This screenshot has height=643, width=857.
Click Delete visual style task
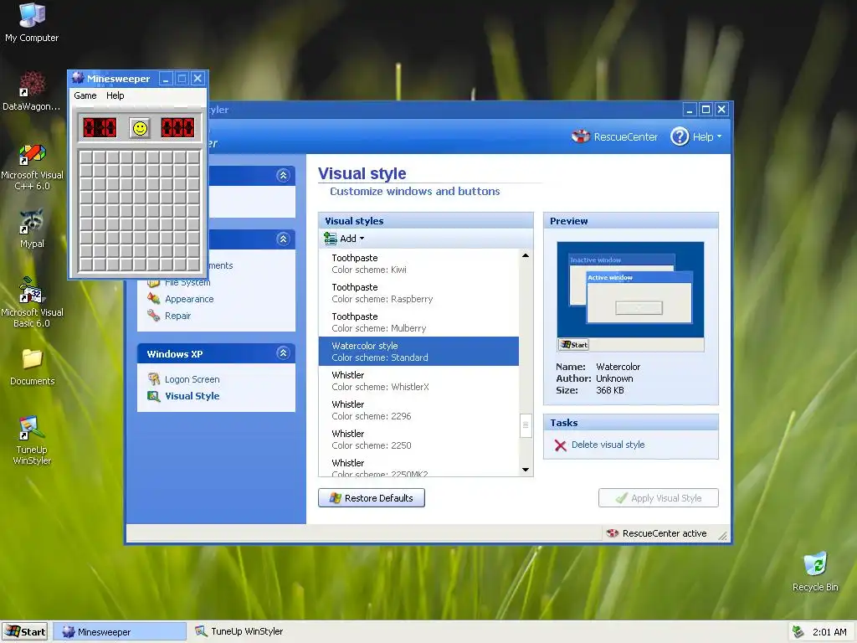[x=608, y=445]
